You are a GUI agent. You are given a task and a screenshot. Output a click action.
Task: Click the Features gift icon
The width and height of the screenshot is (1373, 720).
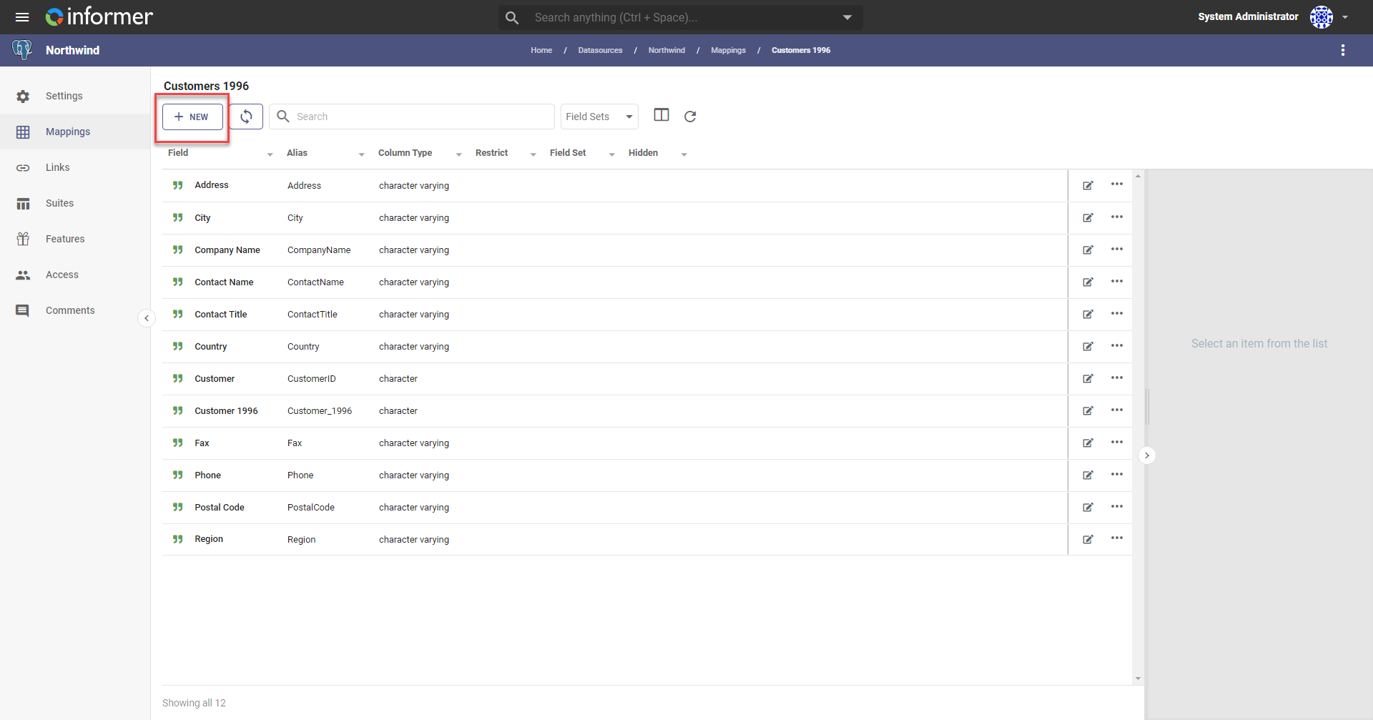click(23, 239)
